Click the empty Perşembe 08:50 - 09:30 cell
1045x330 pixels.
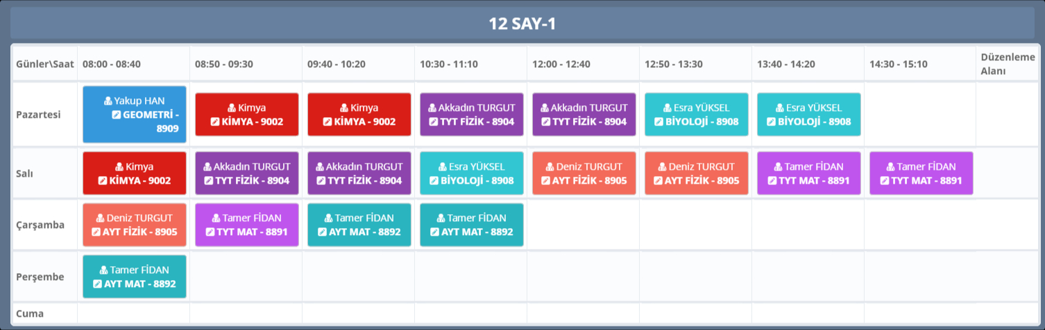(246, 277)
